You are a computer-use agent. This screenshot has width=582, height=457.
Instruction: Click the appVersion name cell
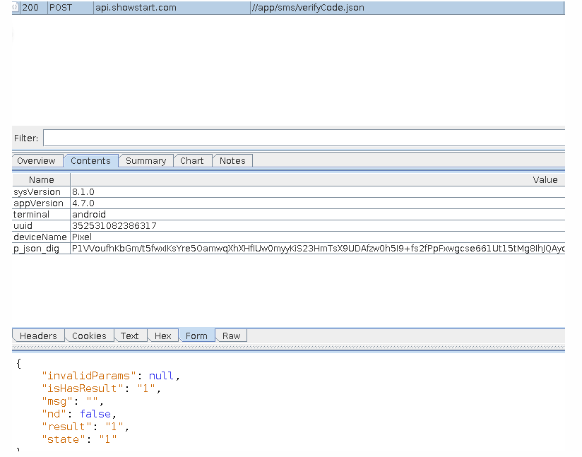41,203
